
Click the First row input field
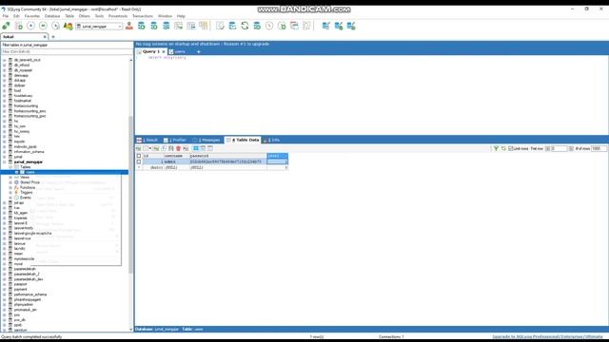(x=560, y=148)
